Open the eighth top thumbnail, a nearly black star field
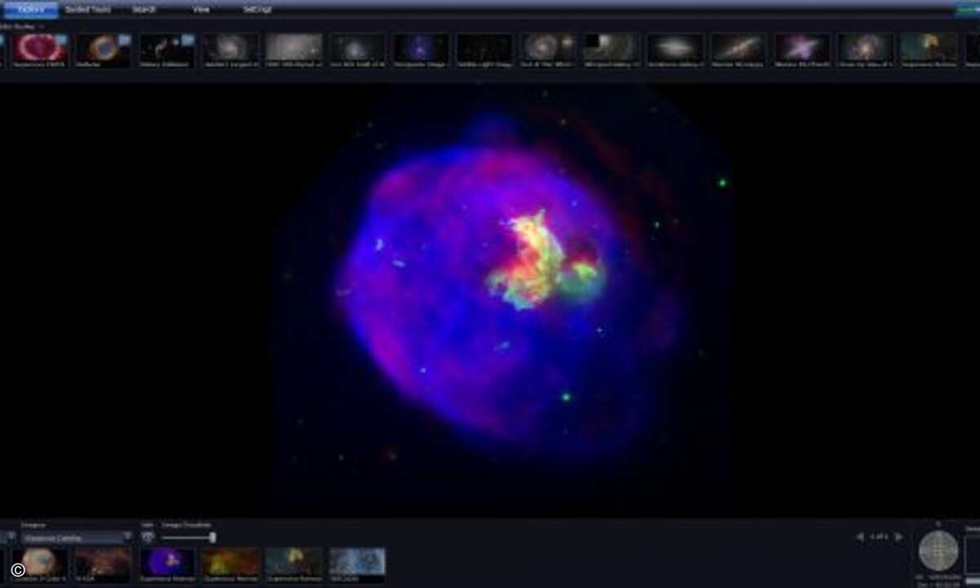This screenshot has width=980, height=588. (x=484, y=50)
